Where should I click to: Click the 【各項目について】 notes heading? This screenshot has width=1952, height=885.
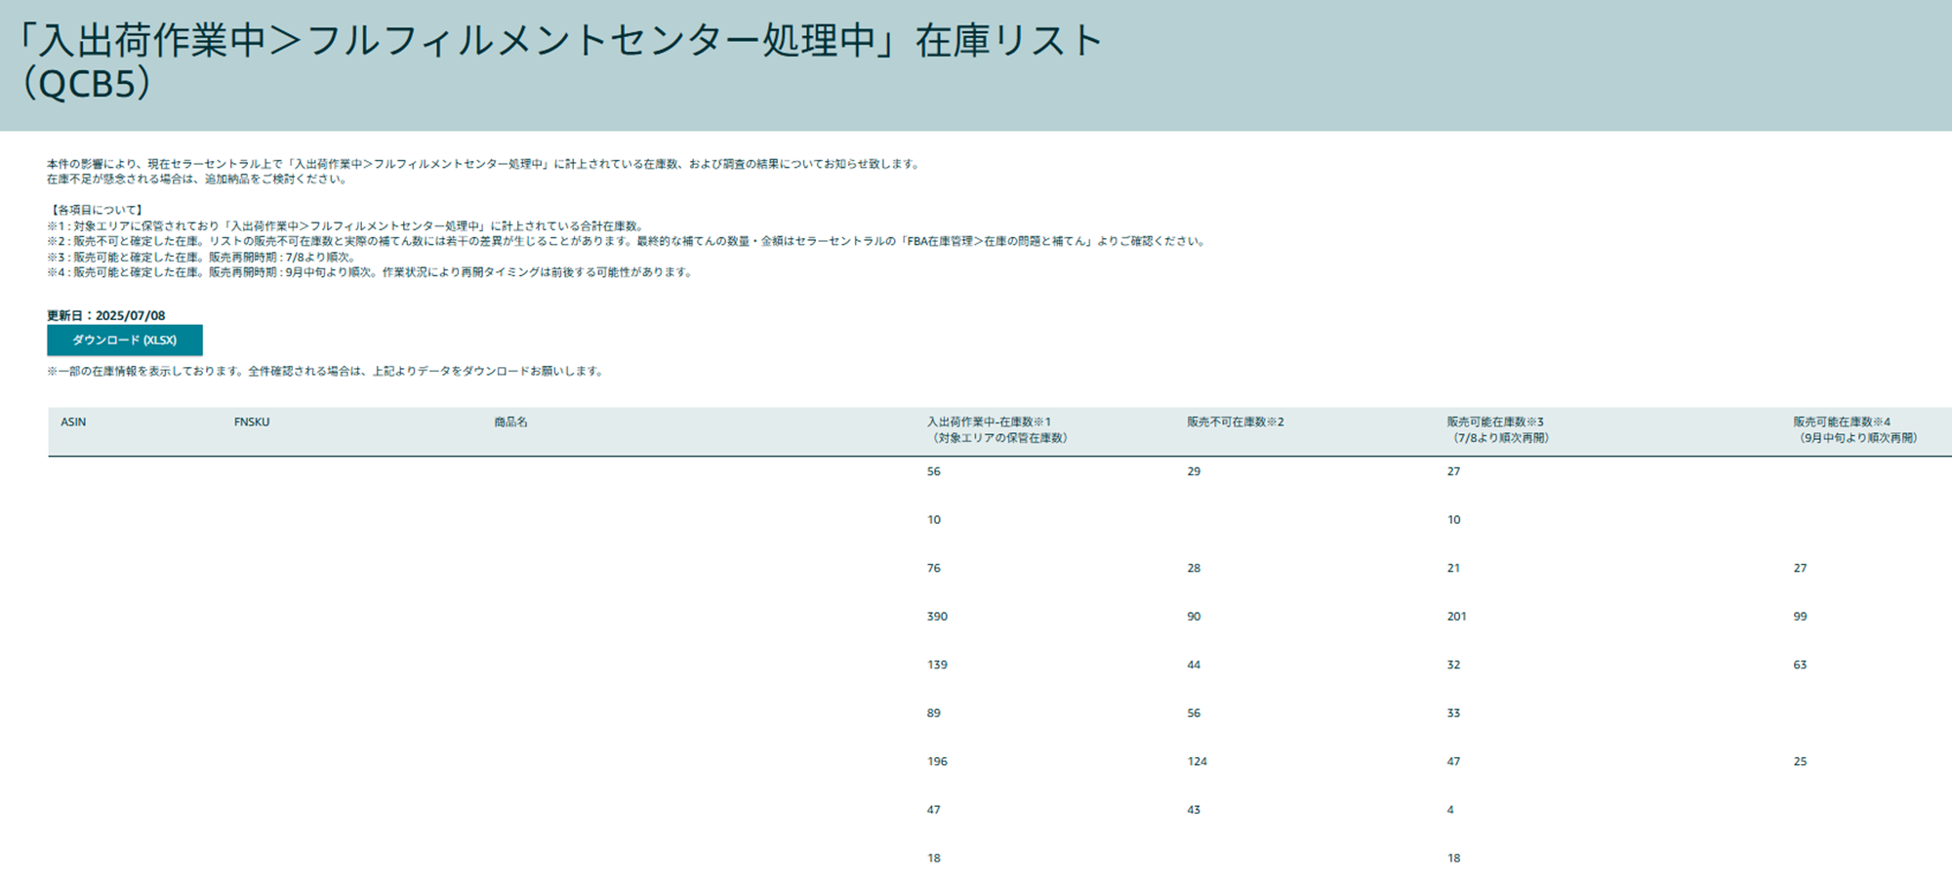coord(97,210)
